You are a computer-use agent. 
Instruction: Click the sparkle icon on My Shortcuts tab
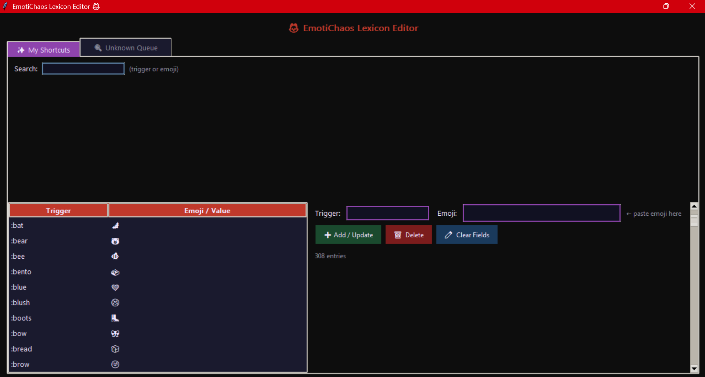tap(21, 50)
